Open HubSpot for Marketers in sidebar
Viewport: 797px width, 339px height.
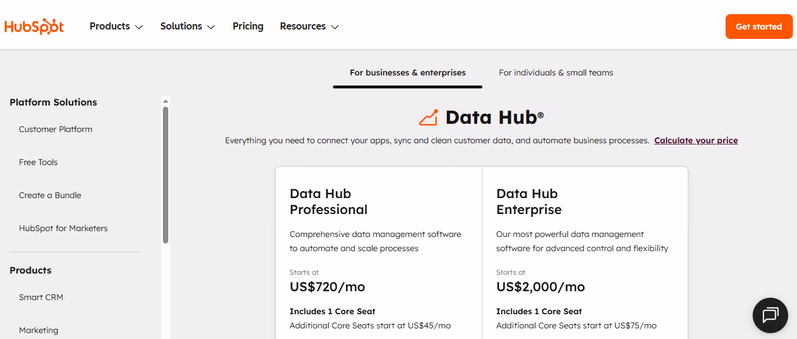(x=63, y=228)
